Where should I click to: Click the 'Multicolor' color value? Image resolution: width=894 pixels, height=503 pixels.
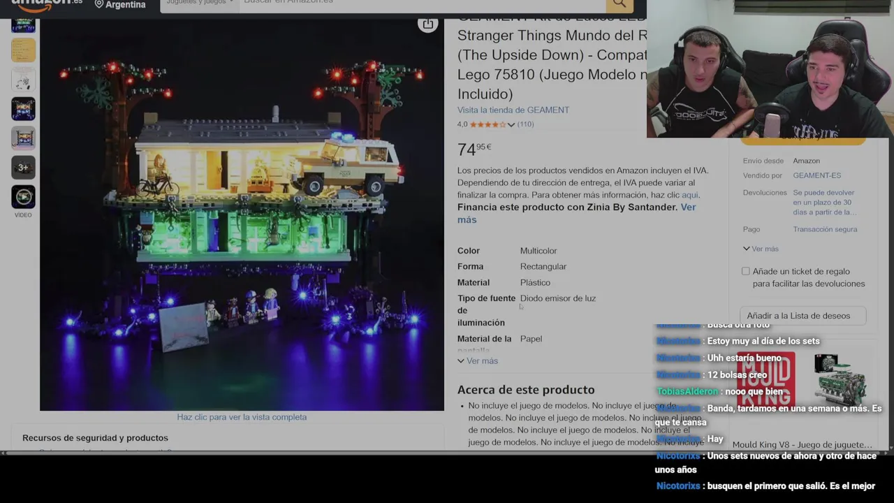pos(538,251)
